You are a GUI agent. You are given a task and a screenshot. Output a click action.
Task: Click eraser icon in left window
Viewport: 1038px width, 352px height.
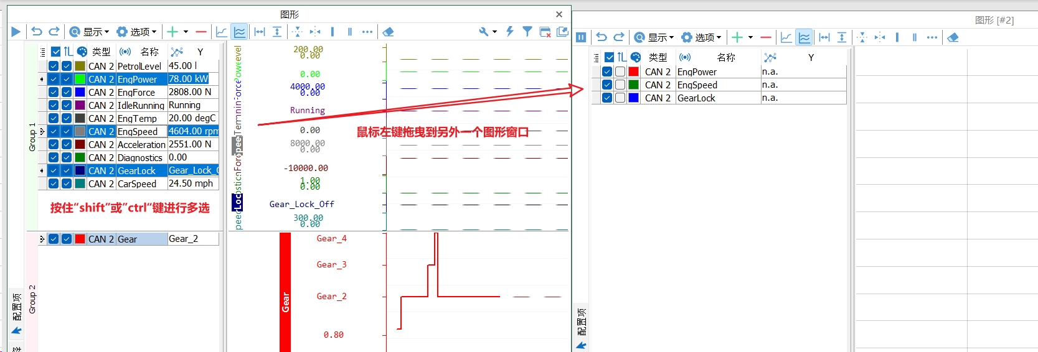pyautogui.click(x=389, y=32)
